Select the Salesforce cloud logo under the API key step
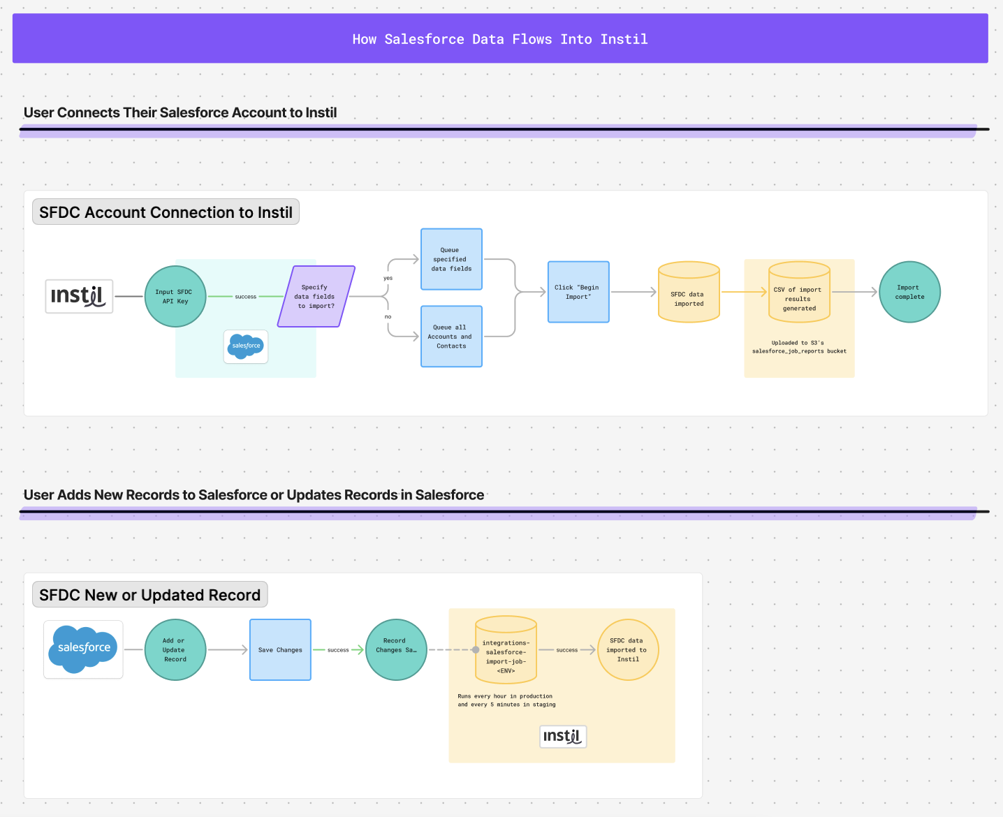 (246, 346)
